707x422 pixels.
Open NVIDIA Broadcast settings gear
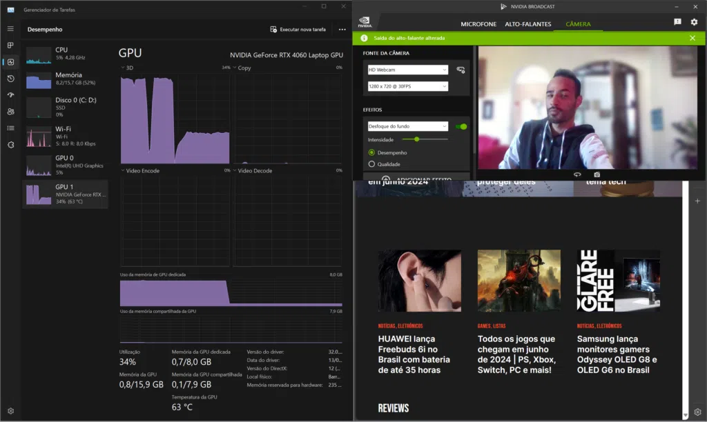(x=694, y=22)
